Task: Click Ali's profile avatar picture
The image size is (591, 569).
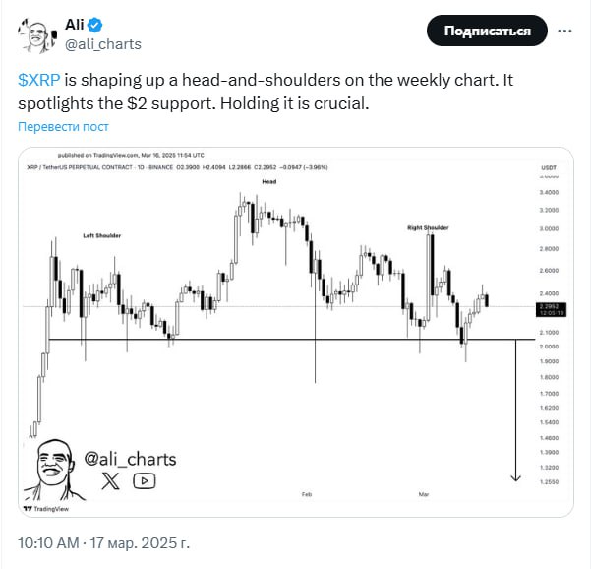Action: (37, 35)
